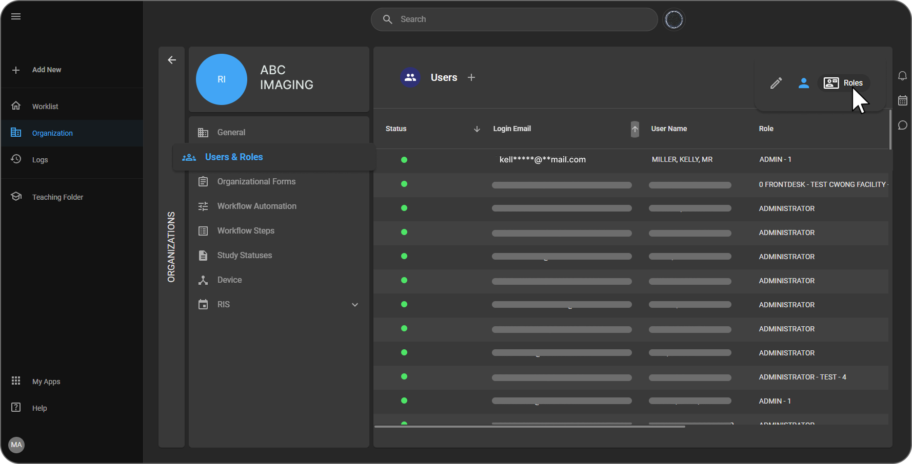Viewport: 912px width, 464px height.
Task: Click the plus icon to add user
Action: (x=471, y=77)
